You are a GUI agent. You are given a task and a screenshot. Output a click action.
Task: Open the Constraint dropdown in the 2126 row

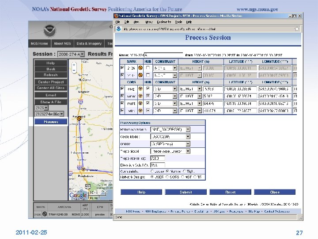(165, 68)
